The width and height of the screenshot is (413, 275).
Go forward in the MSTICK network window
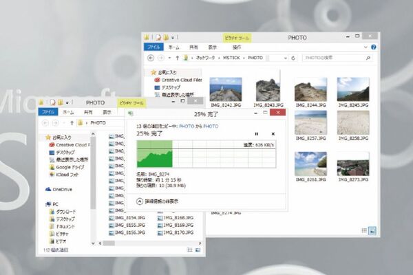[161, 58]
